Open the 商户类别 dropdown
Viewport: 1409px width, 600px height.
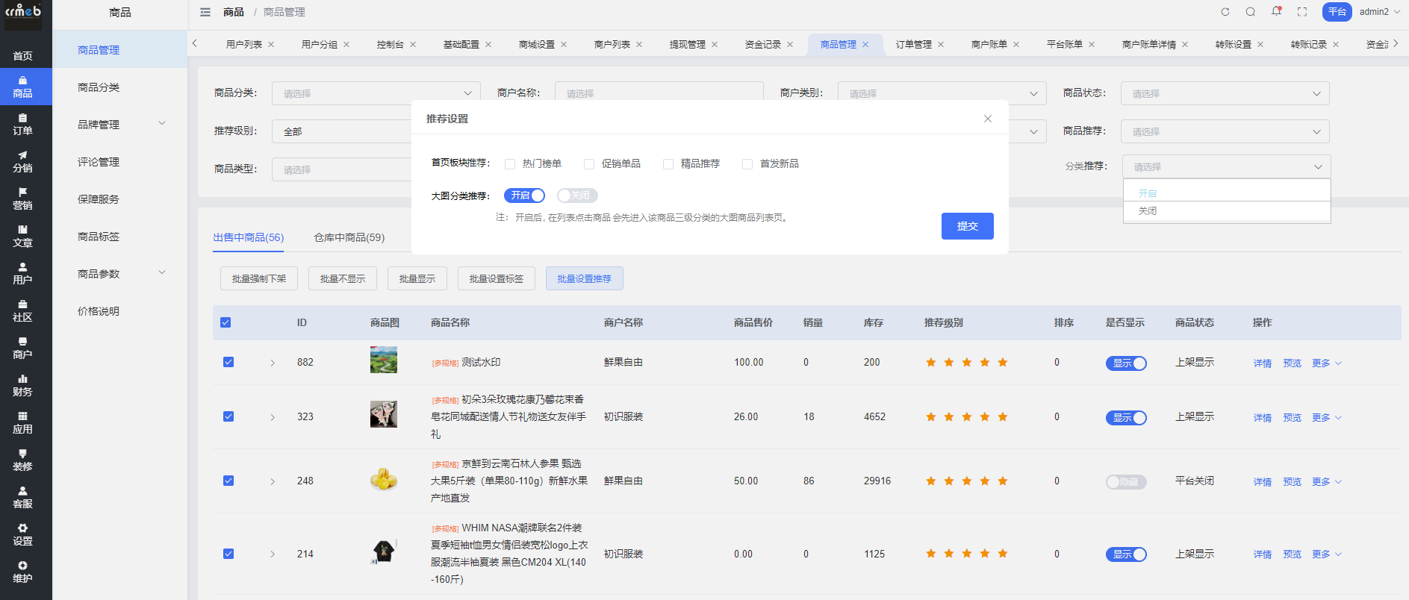(x=942, y=93)
